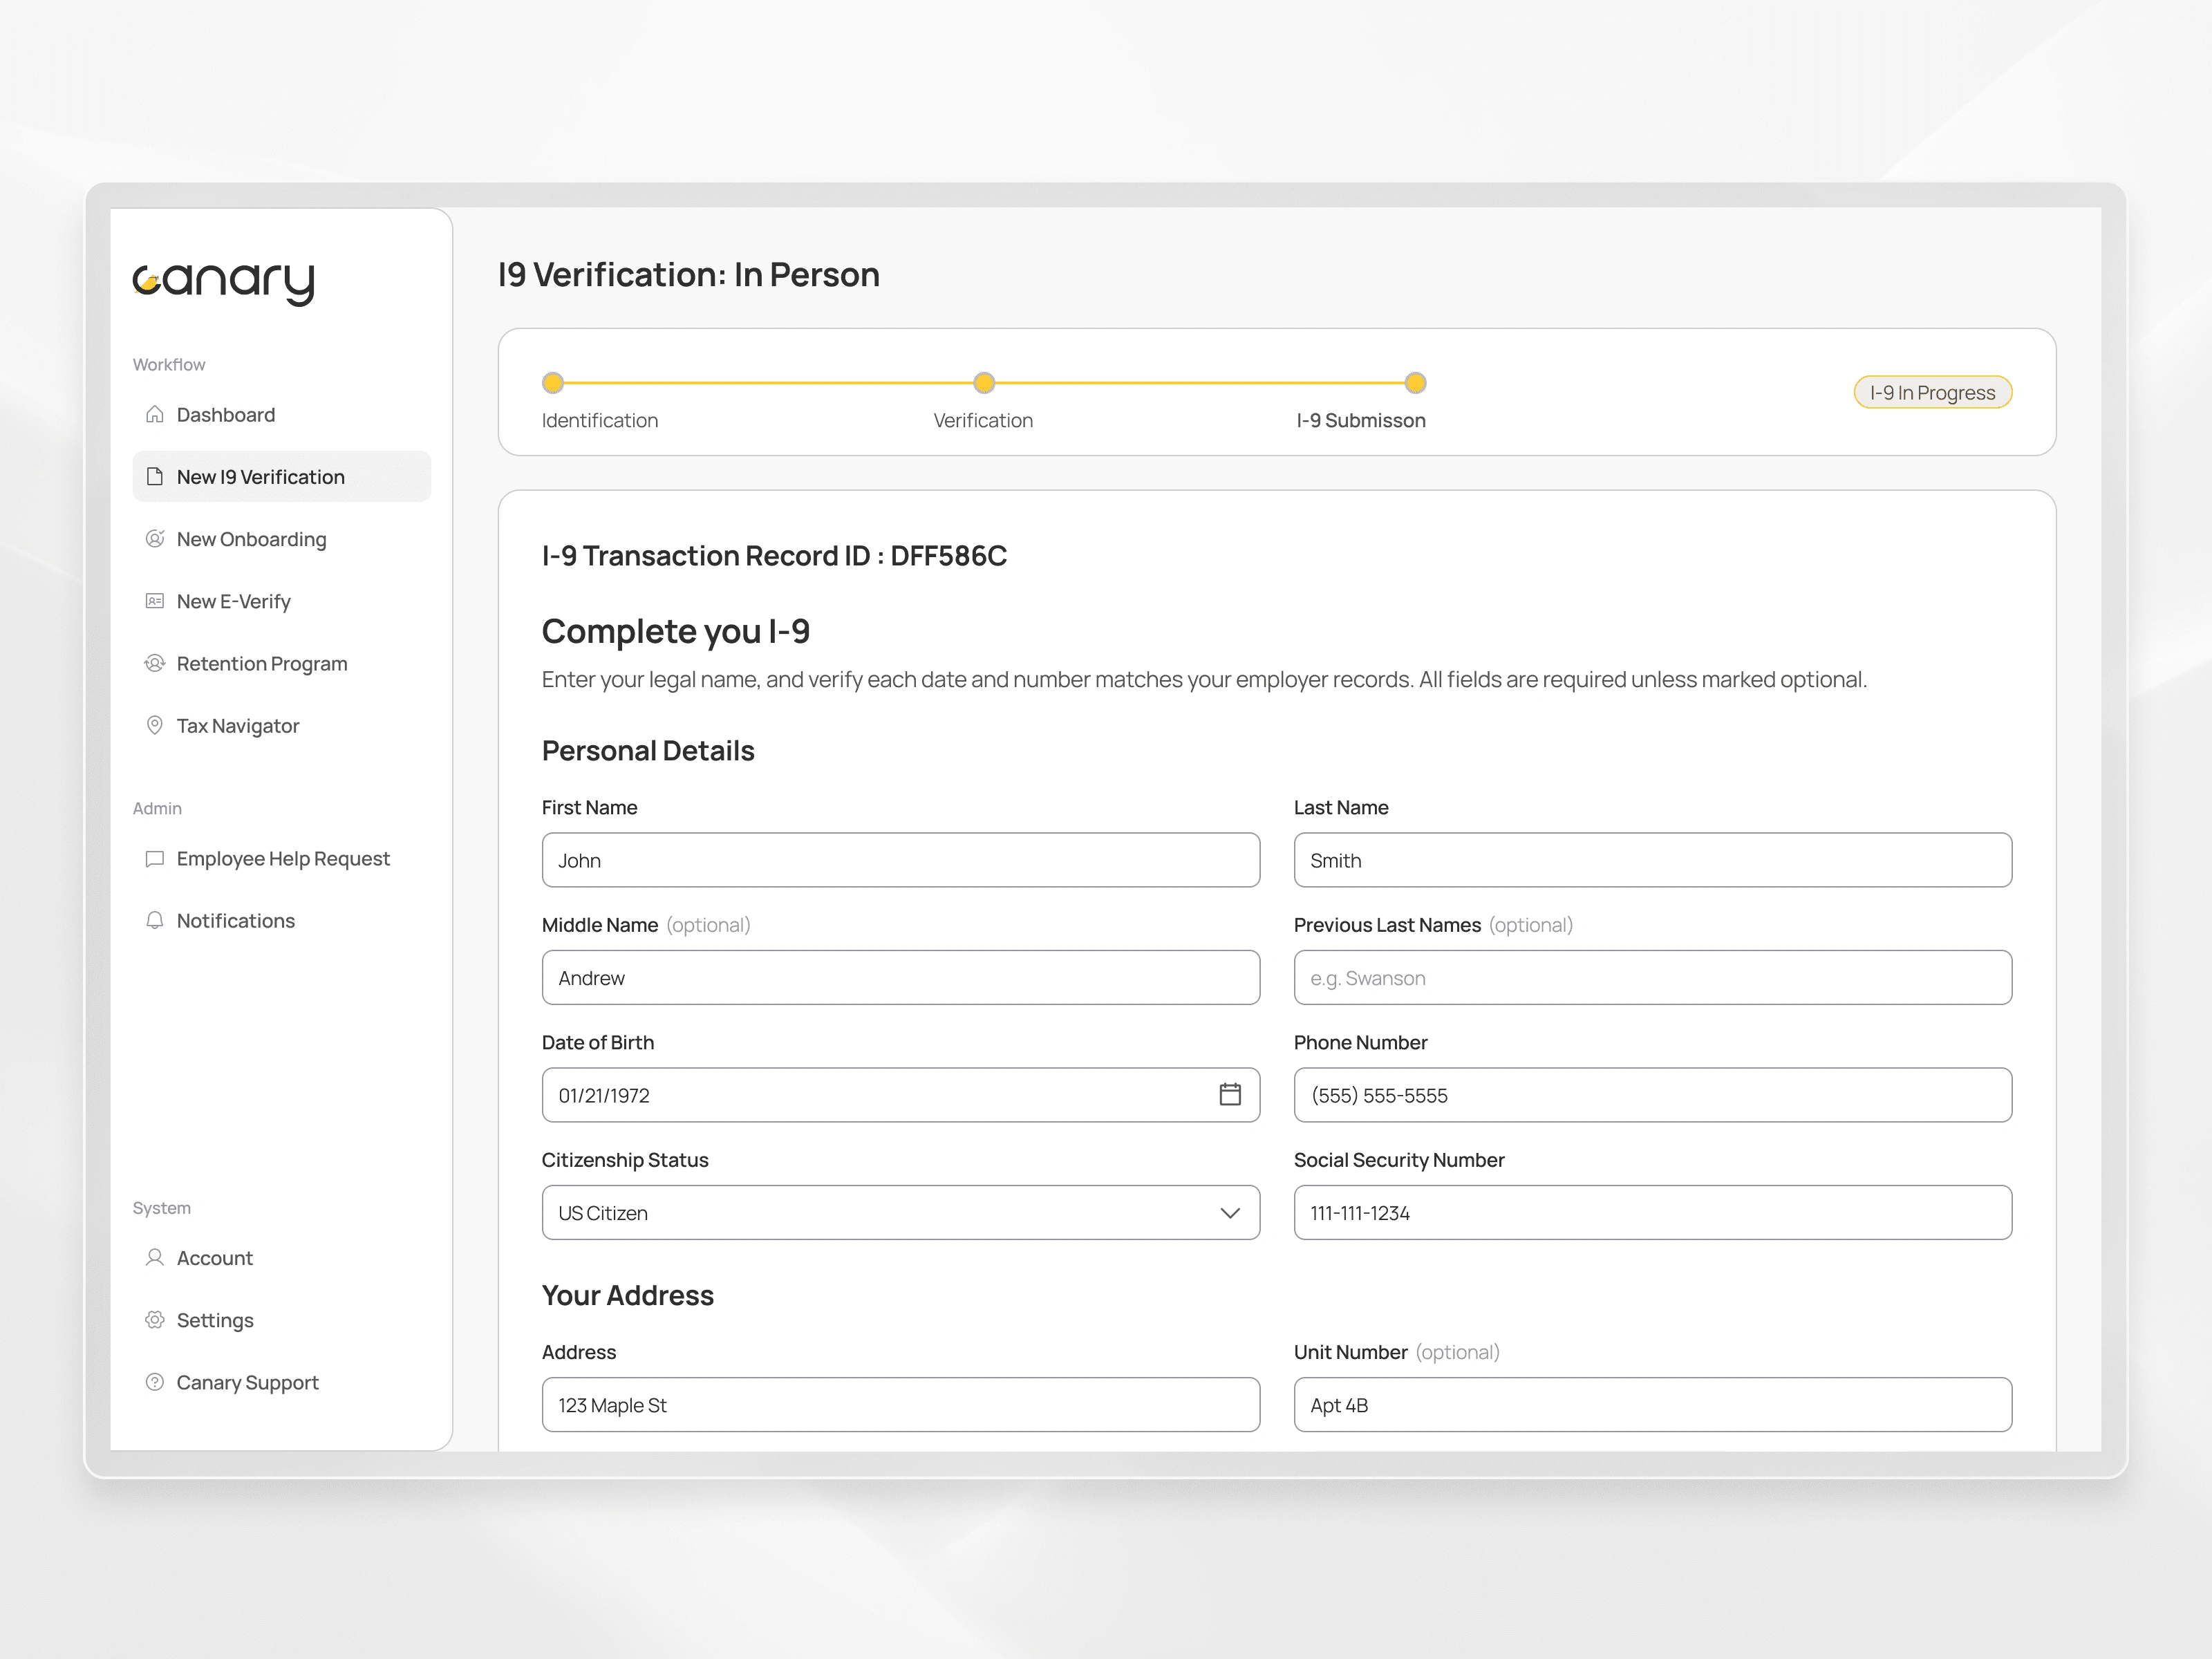Click the Citizenship Status chevron arrow

1230,1213
